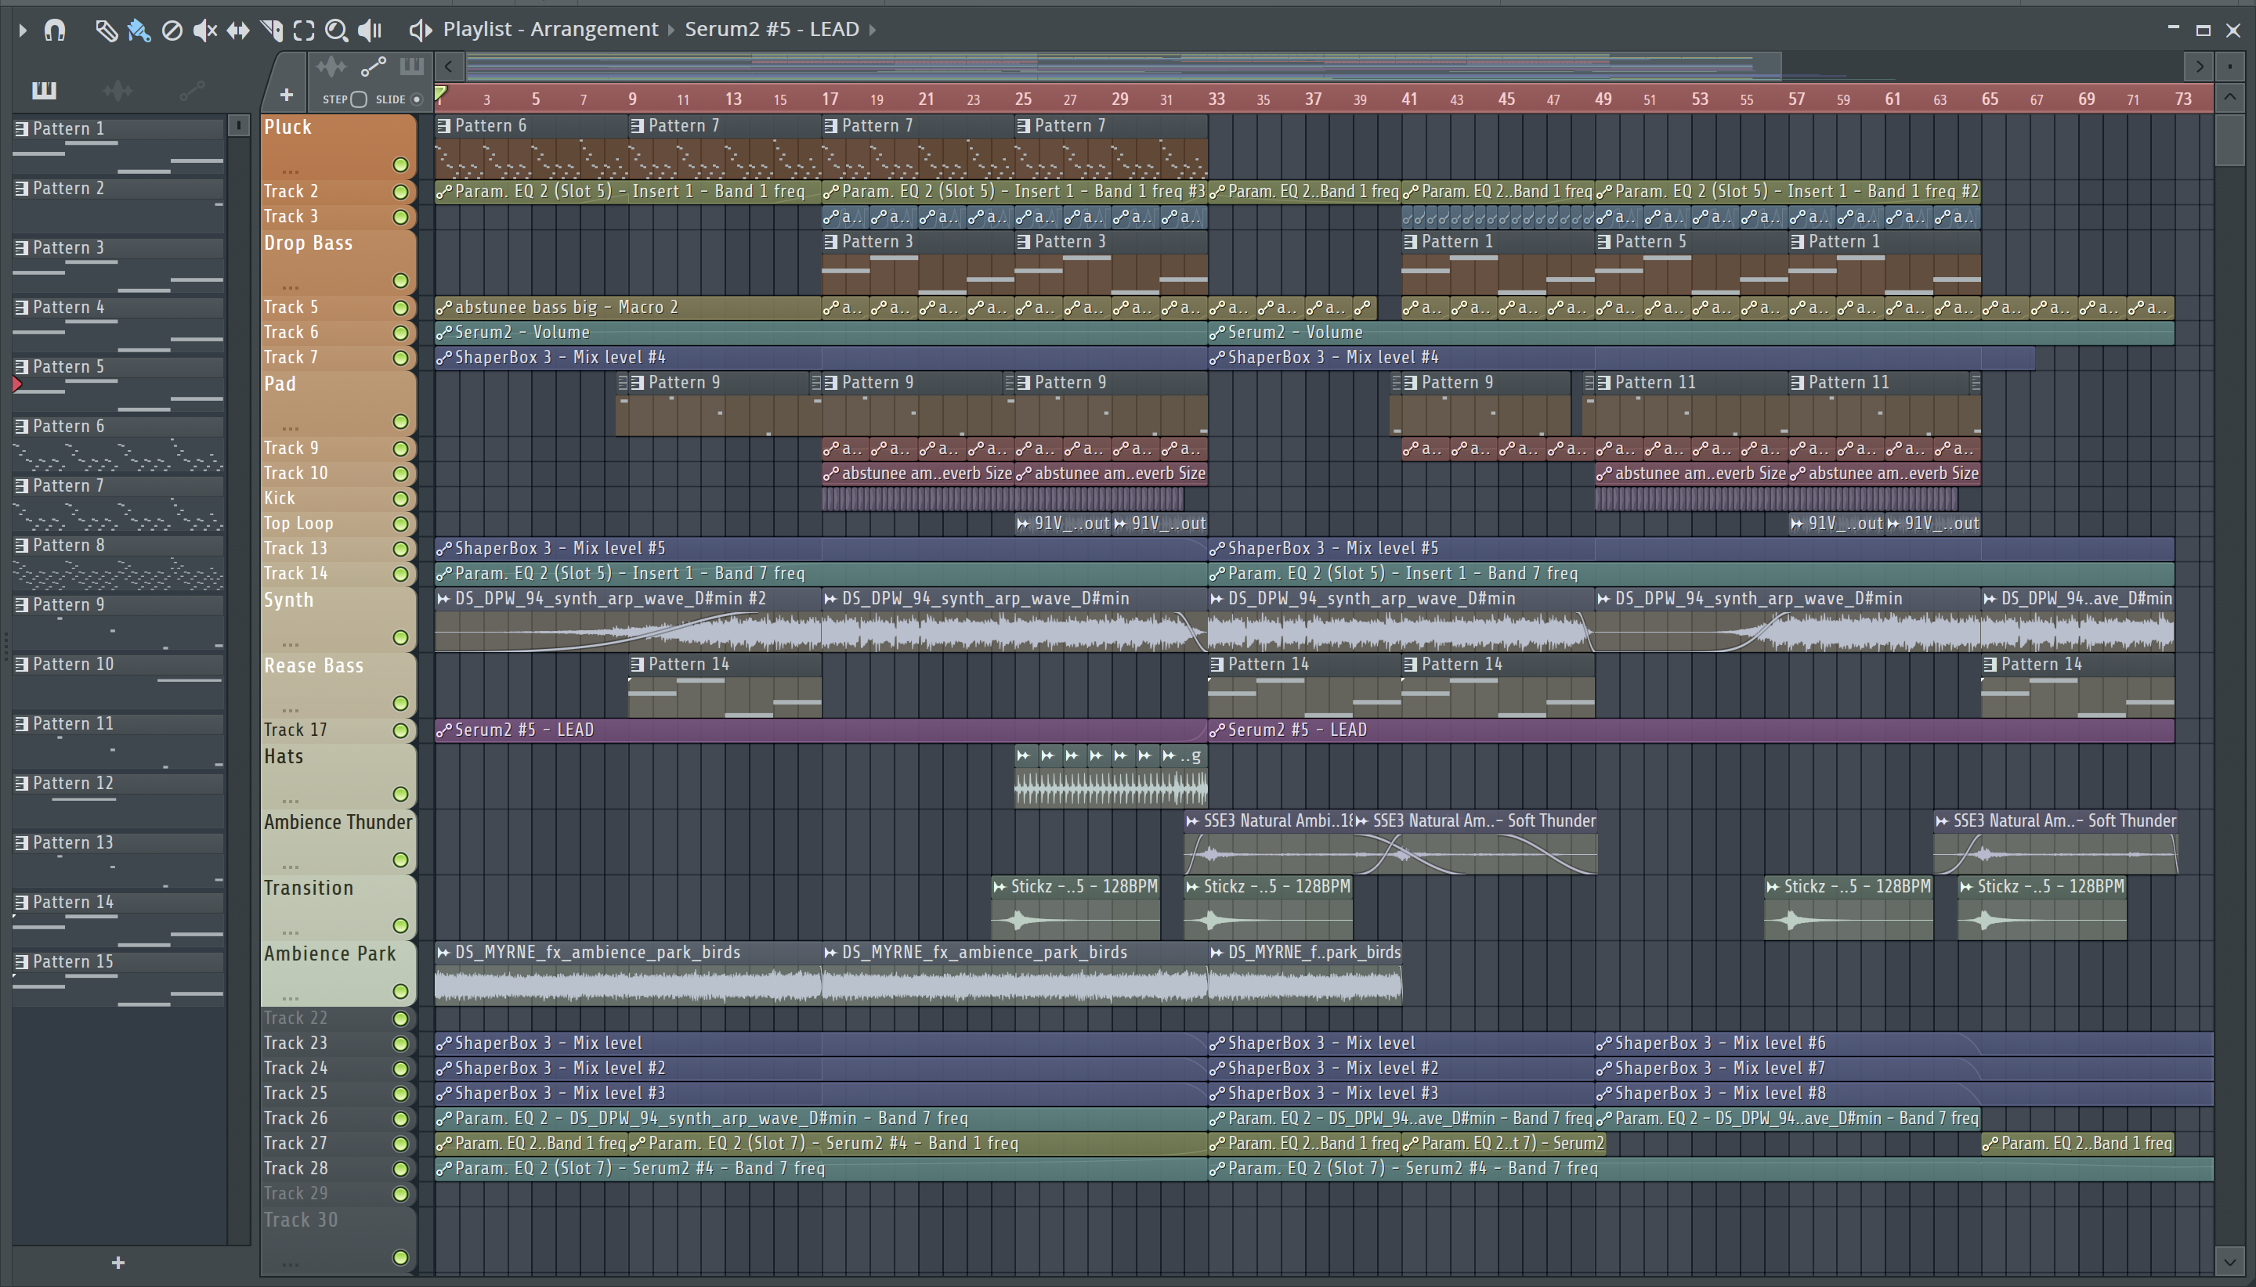Choose the dashed-square Select tool
This screenshot has height=1287, width=2256.
coord(303,30)
